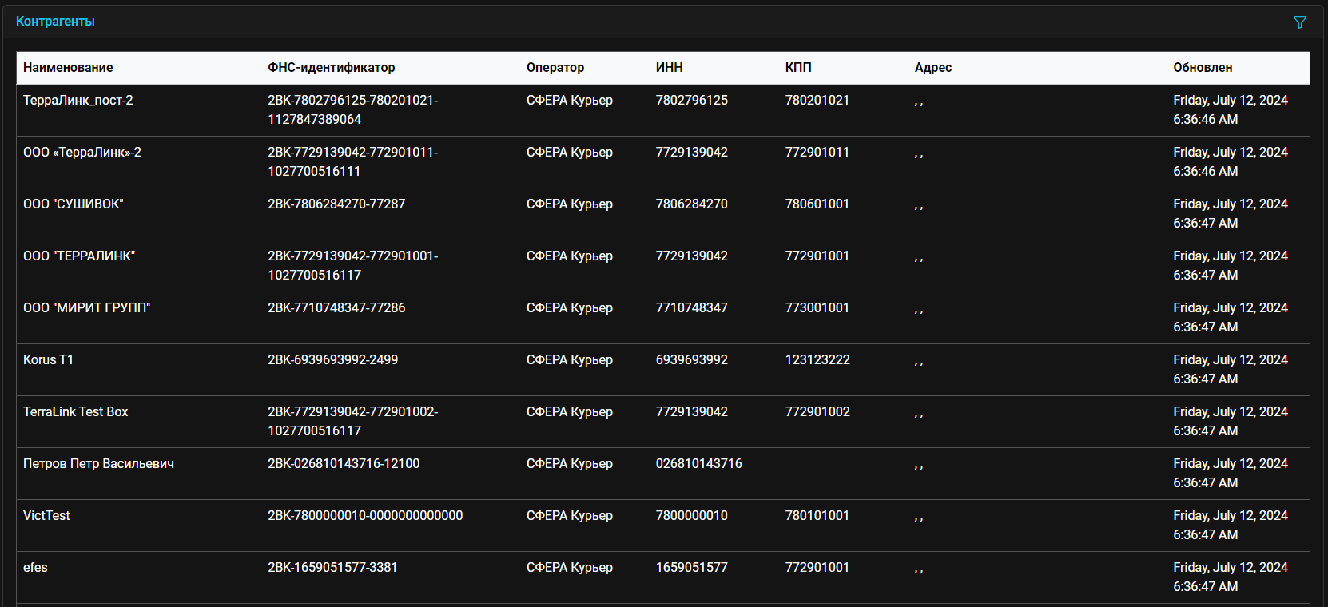1328x607 pixels.
Task: Click identifier 2BK-7729139042-772901011-1027700516111
Action: [353, 162]
